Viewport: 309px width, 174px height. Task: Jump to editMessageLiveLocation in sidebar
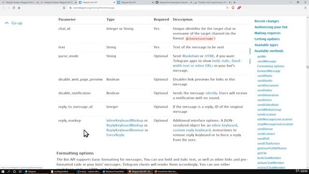coord(275,119)
